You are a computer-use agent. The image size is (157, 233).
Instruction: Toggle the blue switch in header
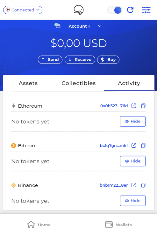(x=115, y=10)
